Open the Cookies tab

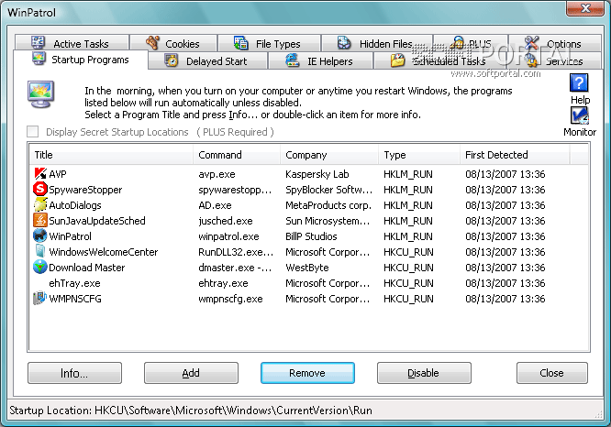point(173,43)
